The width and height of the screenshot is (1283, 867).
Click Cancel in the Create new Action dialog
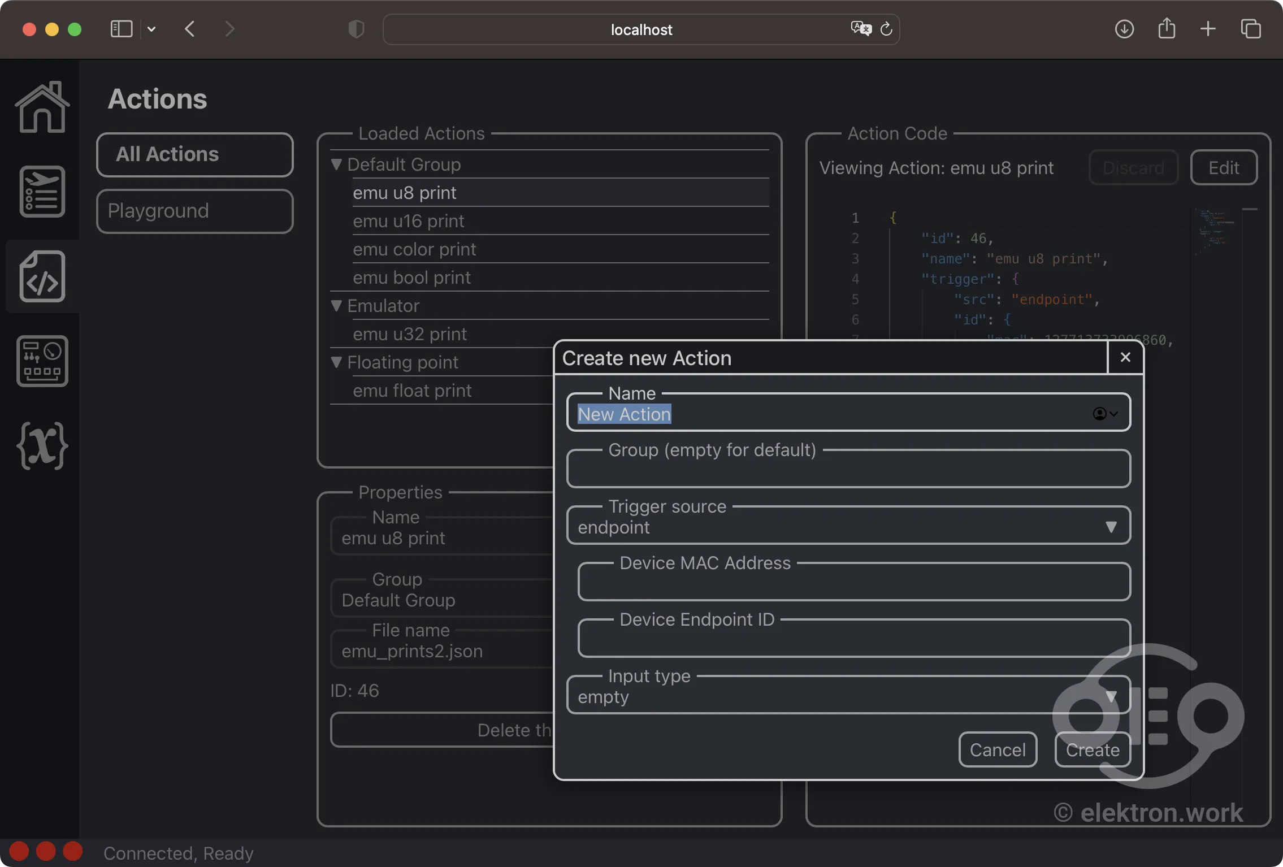click(998, 749)
